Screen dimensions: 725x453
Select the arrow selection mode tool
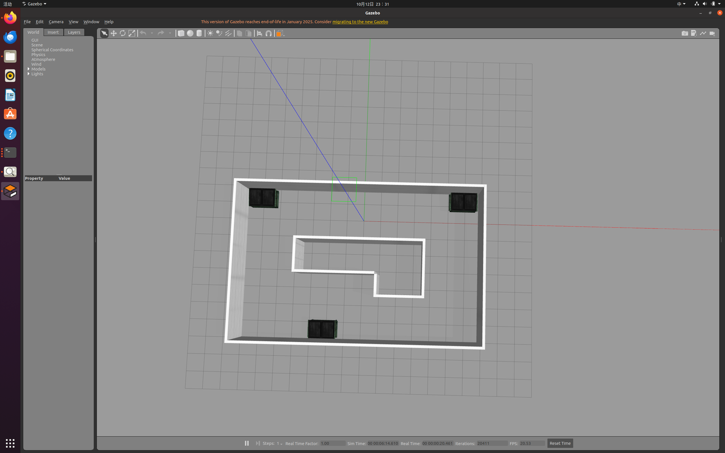104,33
